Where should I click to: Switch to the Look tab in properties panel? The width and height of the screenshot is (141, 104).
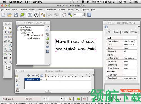116,32
